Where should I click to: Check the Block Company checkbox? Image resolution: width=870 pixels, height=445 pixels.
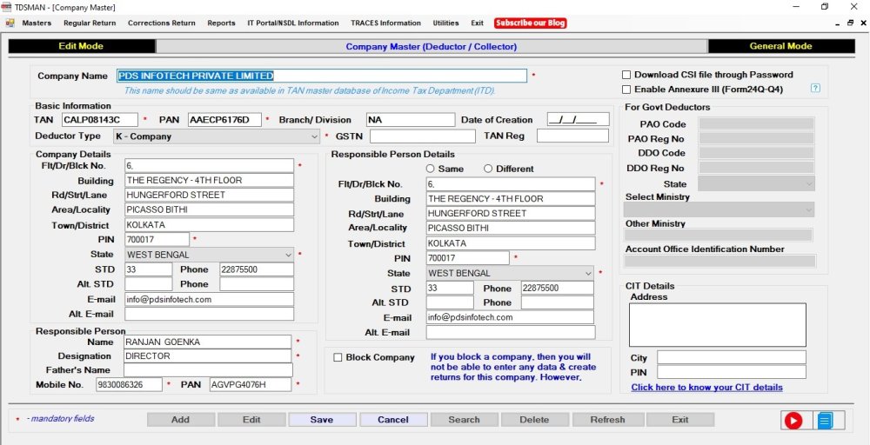pos(338,357)
